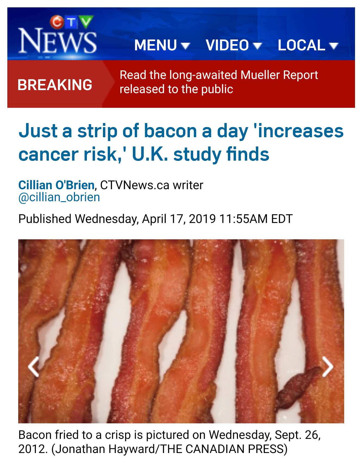Screen dimensions: 361x462
Task: Open author Cillian O'Brien's profile link
Action: (56, 185)
